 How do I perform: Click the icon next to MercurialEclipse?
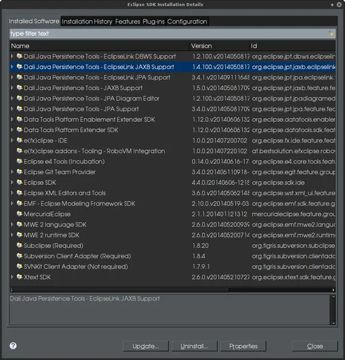[20, 214]
